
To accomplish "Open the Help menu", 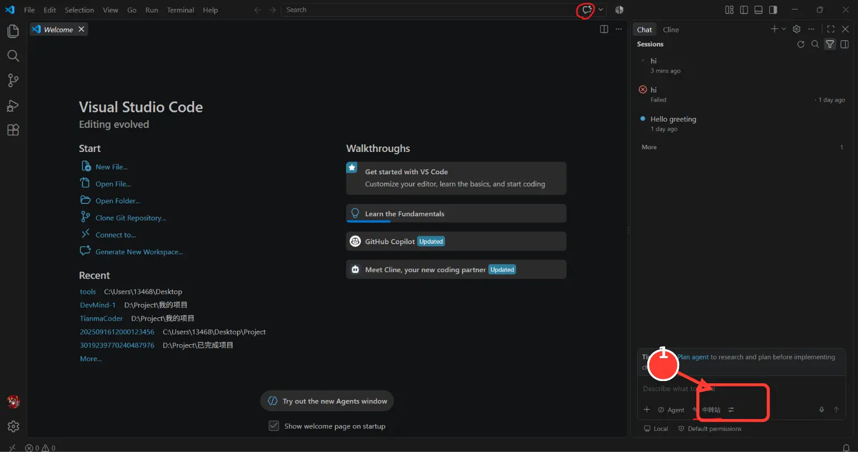I will (x=210, y=9).
